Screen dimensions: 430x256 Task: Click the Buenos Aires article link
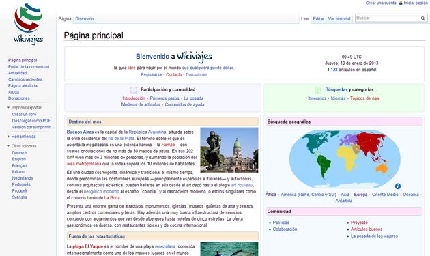[80, 132]
